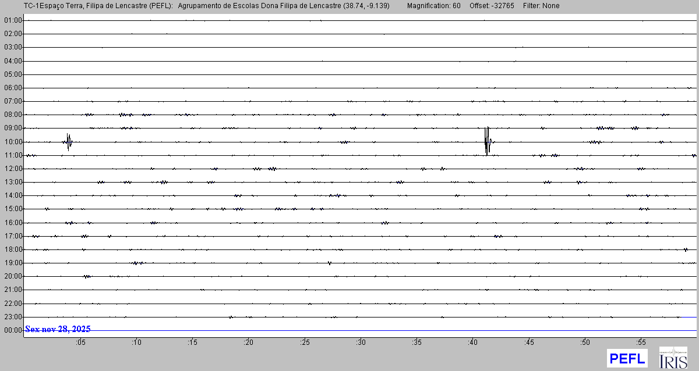Select the 12:00 hour label
The width and height of the screenshot is (699, 371).
[x=13, y=169]
